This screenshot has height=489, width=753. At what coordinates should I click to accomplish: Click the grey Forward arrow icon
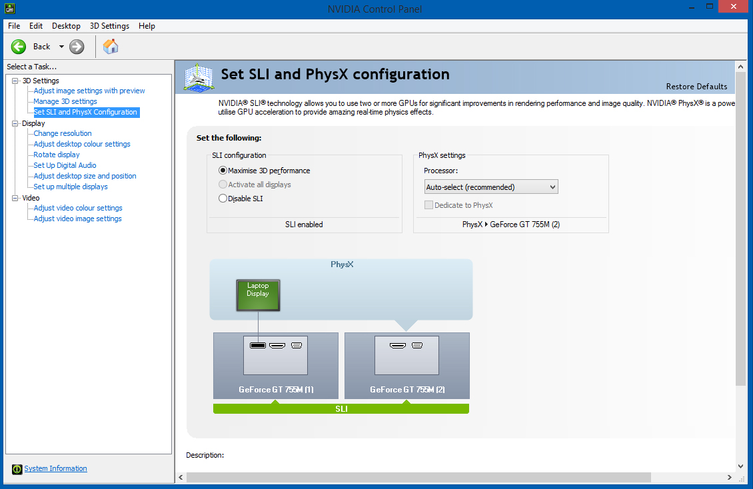tap(77, 47)
